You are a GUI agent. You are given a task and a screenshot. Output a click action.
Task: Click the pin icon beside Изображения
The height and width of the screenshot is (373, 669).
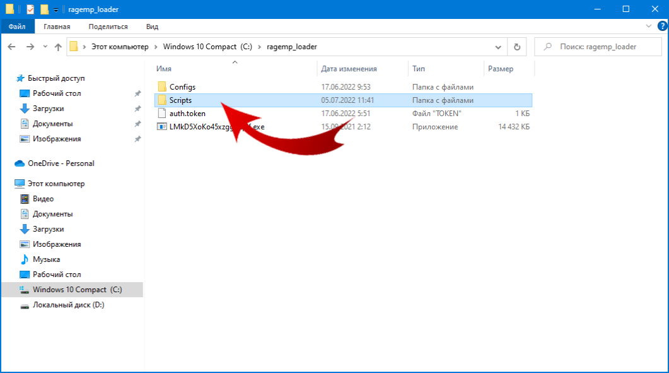coord(137,139)
